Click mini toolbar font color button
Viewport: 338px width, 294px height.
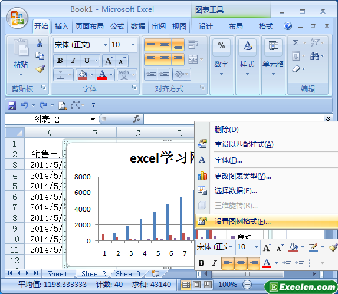(x=267, y=263)
